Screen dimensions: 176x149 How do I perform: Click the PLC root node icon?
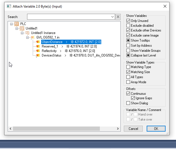17,24
